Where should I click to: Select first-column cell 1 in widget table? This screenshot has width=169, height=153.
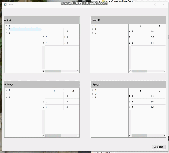pos(54,32)
